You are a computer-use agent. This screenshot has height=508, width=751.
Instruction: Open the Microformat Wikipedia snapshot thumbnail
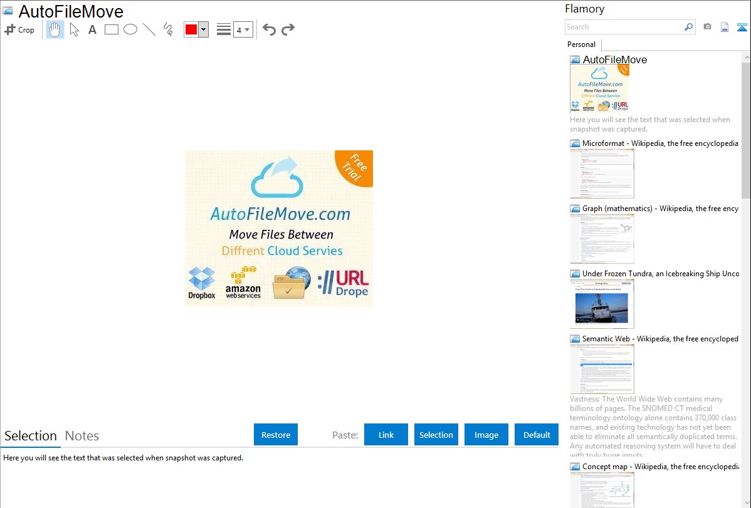[x=602, y=174]
